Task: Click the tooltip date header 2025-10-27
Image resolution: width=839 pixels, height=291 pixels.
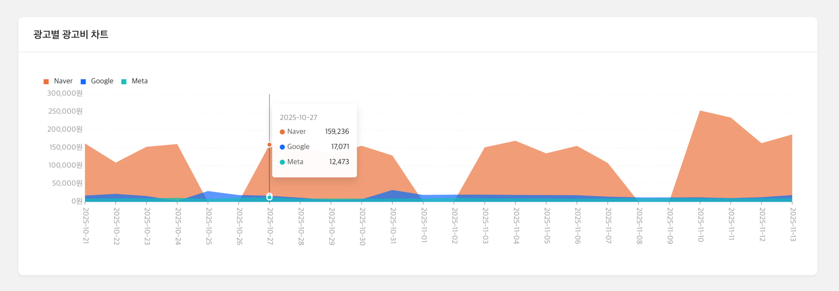Action: [x=298, y=118]
